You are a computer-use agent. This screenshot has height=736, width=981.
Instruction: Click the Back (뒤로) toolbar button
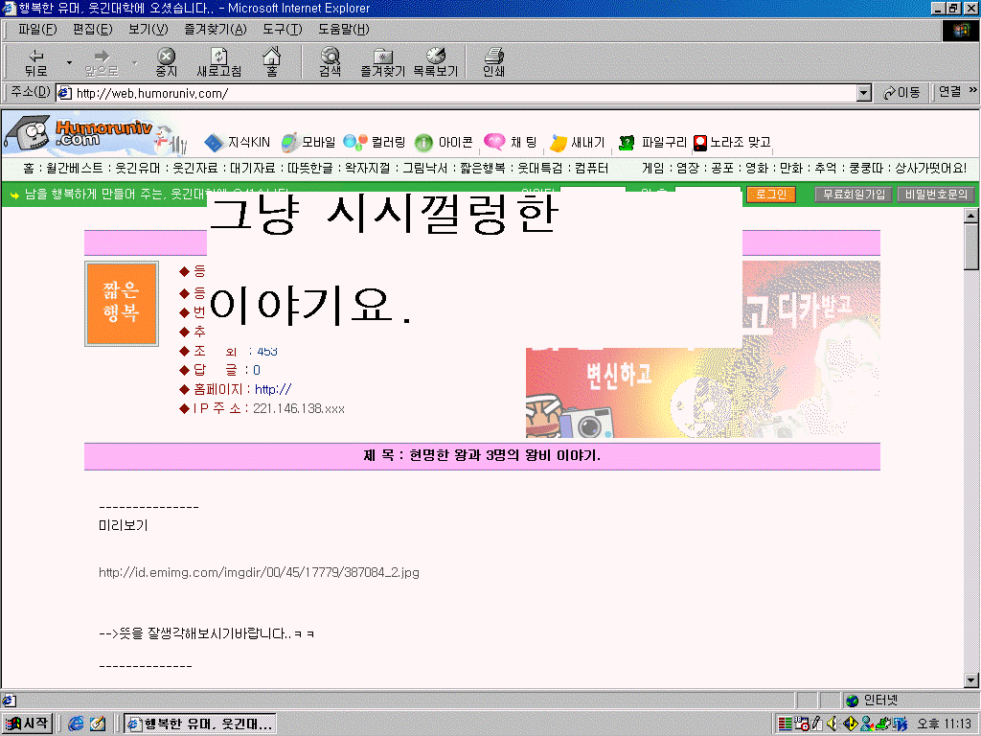(35, 62)
